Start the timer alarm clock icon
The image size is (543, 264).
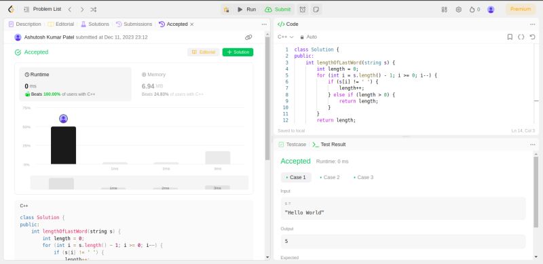(303, 10)
